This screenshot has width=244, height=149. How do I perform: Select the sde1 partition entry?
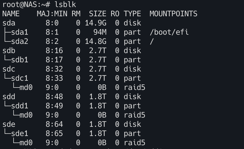[x=20, y=134]
